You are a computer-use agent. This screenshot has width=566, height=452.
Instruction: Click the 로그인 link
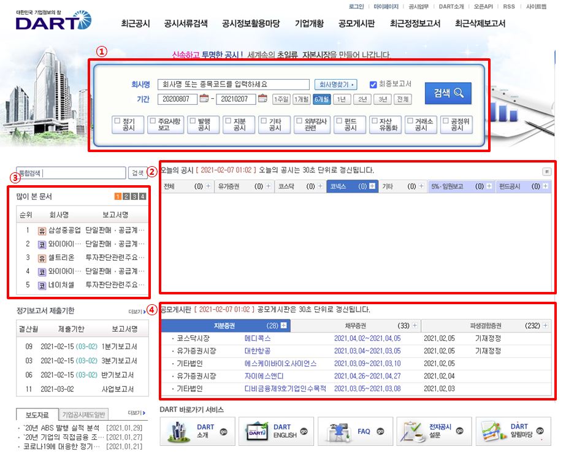tap(358, 6)
